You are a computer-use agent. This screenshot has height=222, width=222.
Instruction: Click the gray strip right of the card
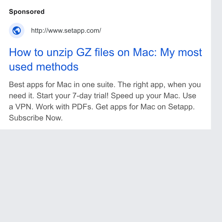216,111
